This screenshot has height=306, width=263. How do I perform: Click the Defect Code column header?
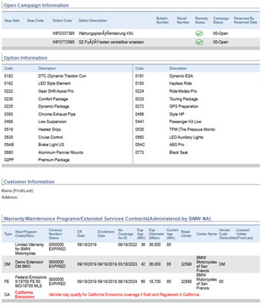[x=62, y=20]
